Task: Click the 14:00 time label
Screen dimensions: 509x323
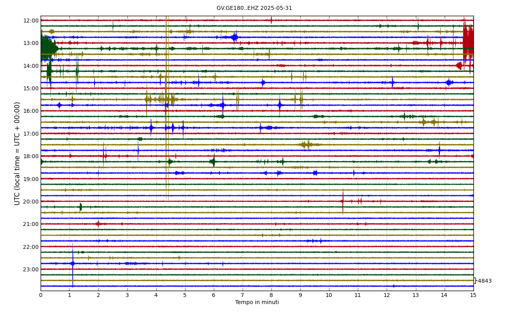Action: pos(31,66)
